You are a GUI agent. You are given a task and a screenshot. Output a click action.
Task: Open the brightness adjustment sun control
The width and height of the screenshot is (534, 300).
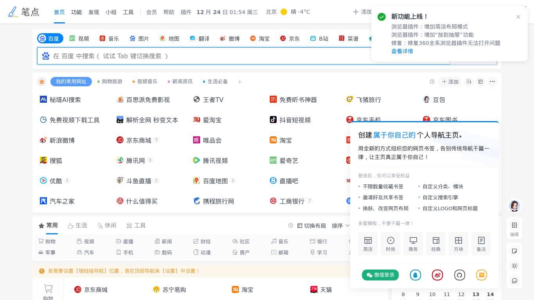pyautogui.click(x=514, y=266)
